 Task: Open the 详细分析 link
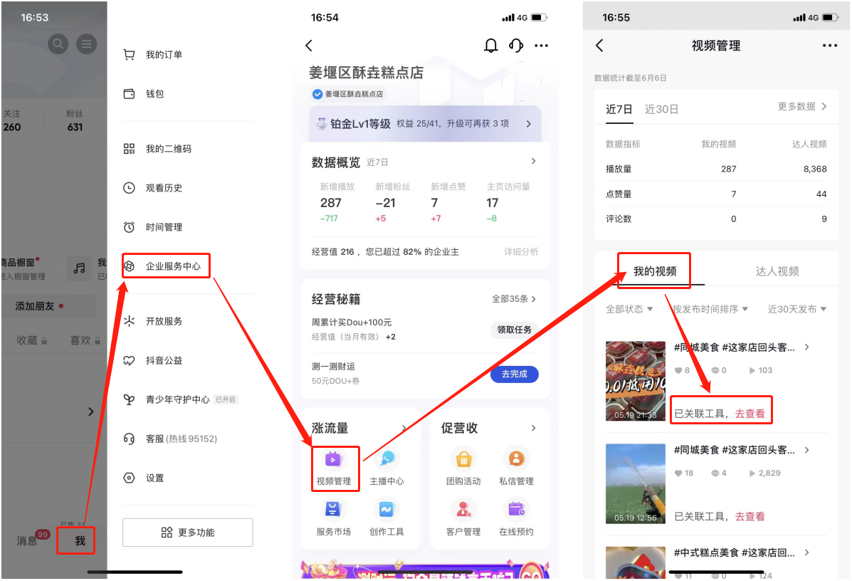tap(520, 251)
